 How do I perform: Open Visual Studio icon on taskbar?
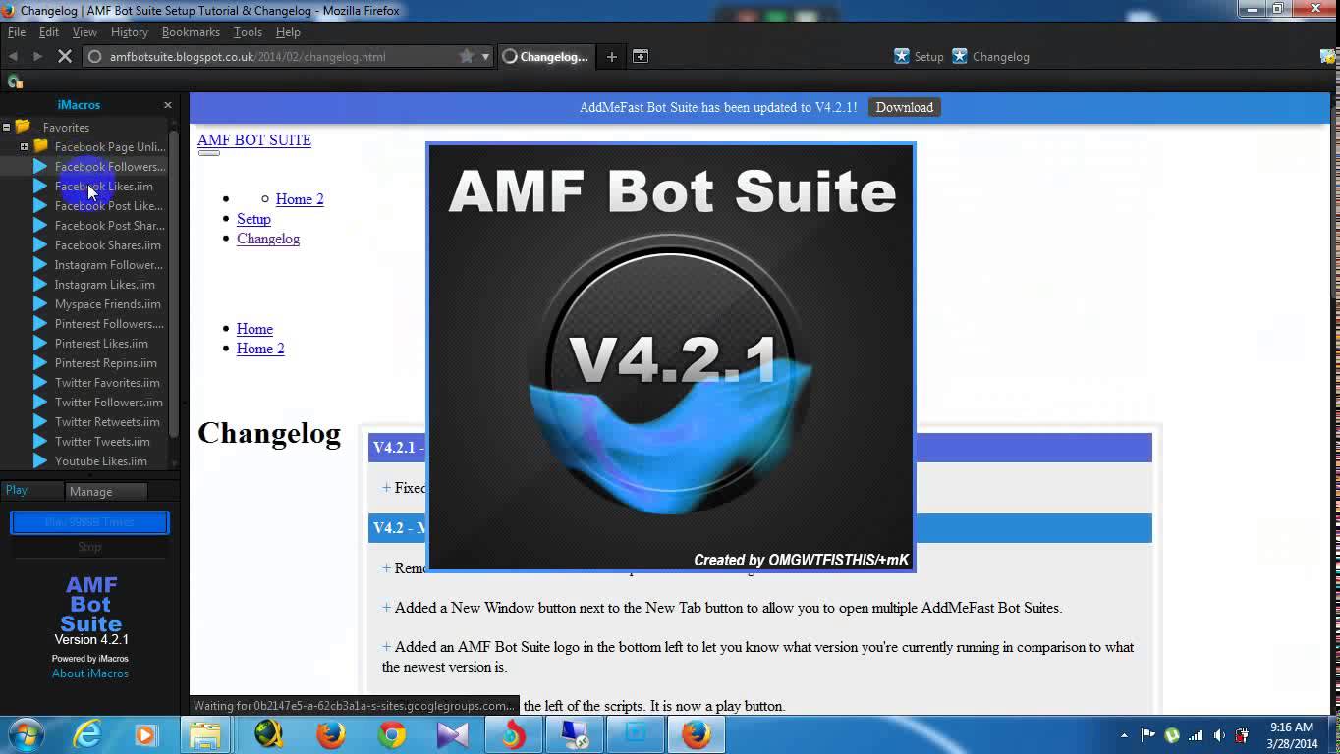453,734
